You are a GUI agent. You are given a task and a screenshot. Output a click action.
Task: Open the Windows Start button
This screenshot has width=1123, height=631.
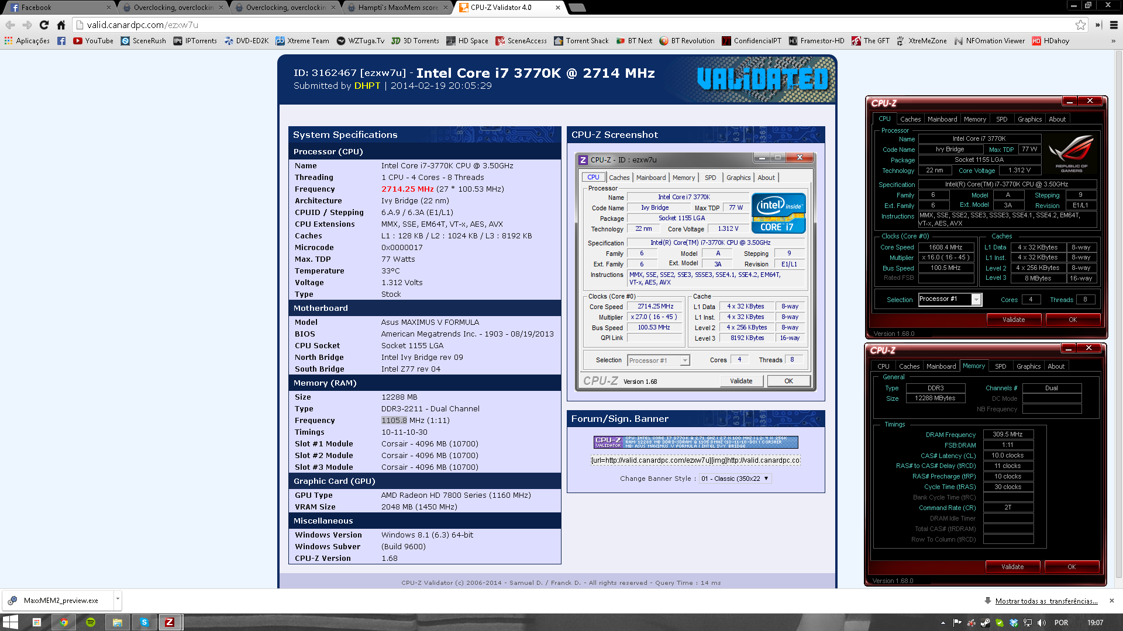tap(10, 622)
